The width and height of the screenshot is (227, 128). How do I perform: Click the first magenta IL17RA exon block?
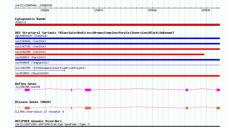pyautogui.click(x=27, y=90)
